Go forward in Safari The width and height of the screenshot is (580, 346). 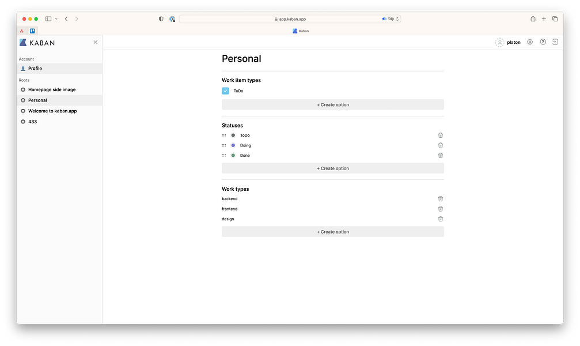tap(77, 19)
